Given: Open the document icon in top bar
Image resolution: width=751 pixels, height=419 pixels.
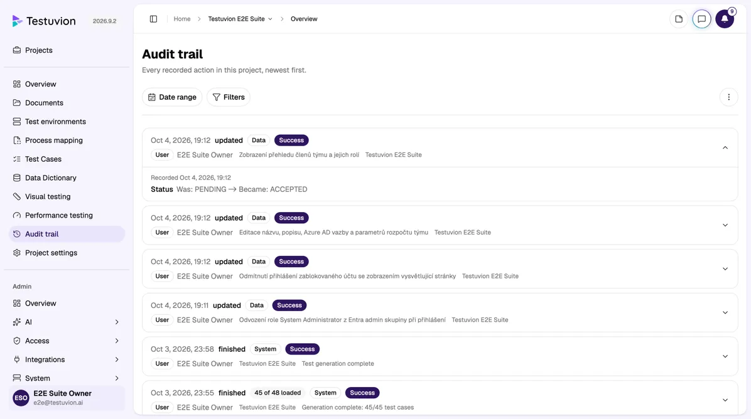Looking at the screenshot, I should [679, 19].
